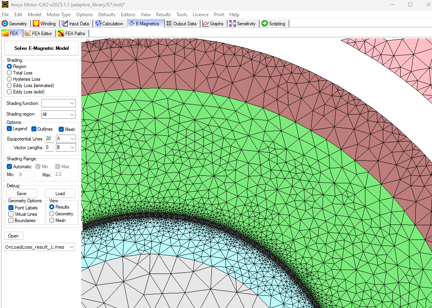
Task: Select the Geometry view radio button
Action: click(x=52, y=214)
